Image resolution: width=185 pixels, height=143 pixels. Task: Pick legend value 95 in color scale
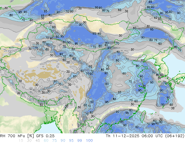71,141
